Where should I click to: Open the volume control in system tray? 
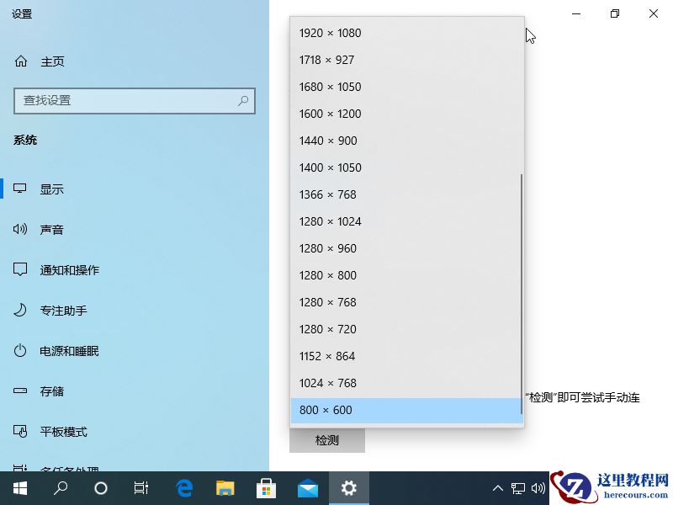pyautogui.click(x=538, y=487)
